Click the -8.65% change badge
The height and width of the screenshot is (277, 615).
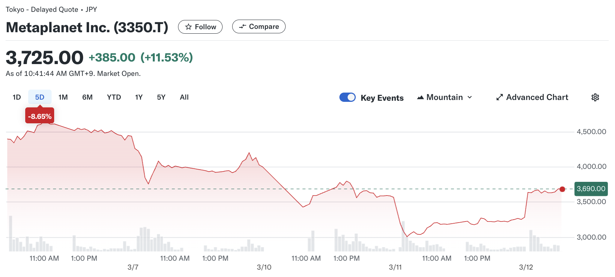click(x=40, y=116)
